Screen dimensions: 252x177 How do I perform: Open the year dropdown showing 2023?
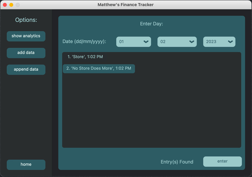[219, 42]
